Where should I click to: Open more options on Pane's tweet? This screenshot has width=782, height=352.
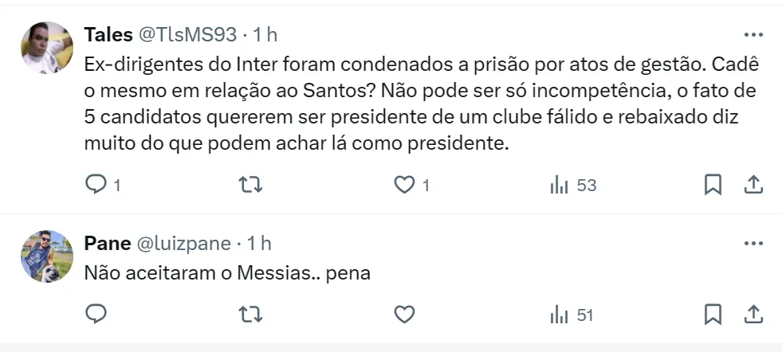(753, 243)
